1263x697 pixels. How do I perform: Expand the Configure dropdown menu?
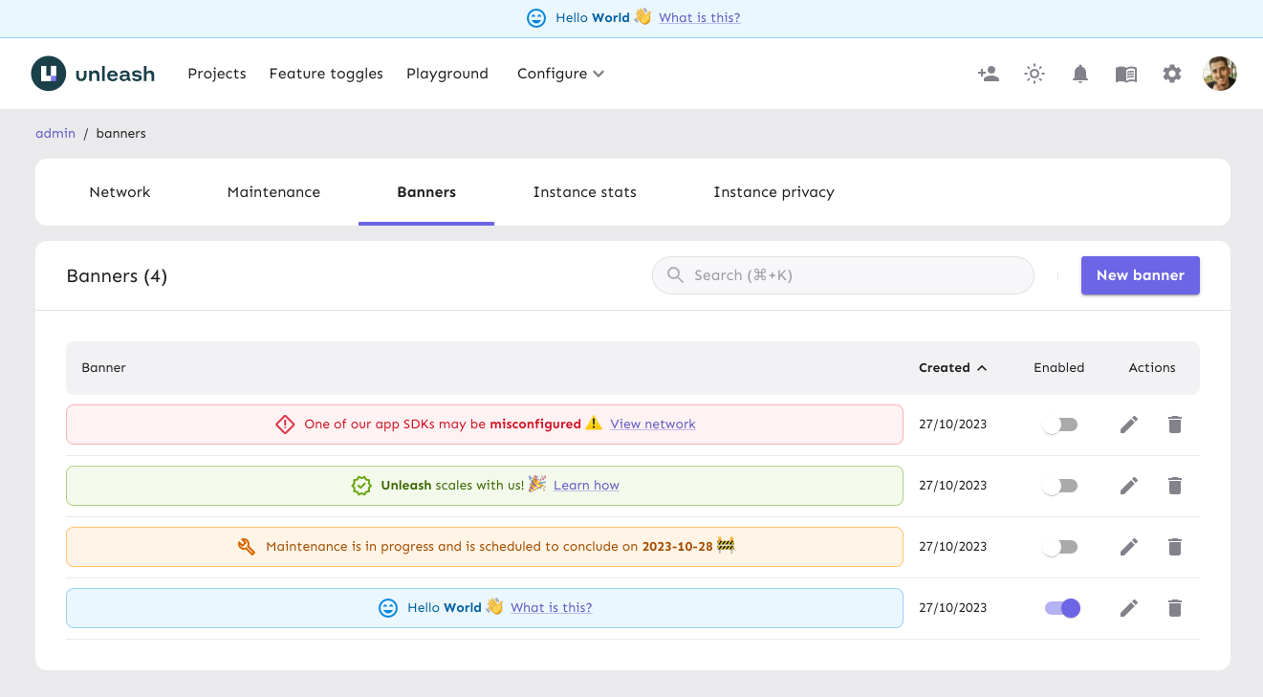560,74
